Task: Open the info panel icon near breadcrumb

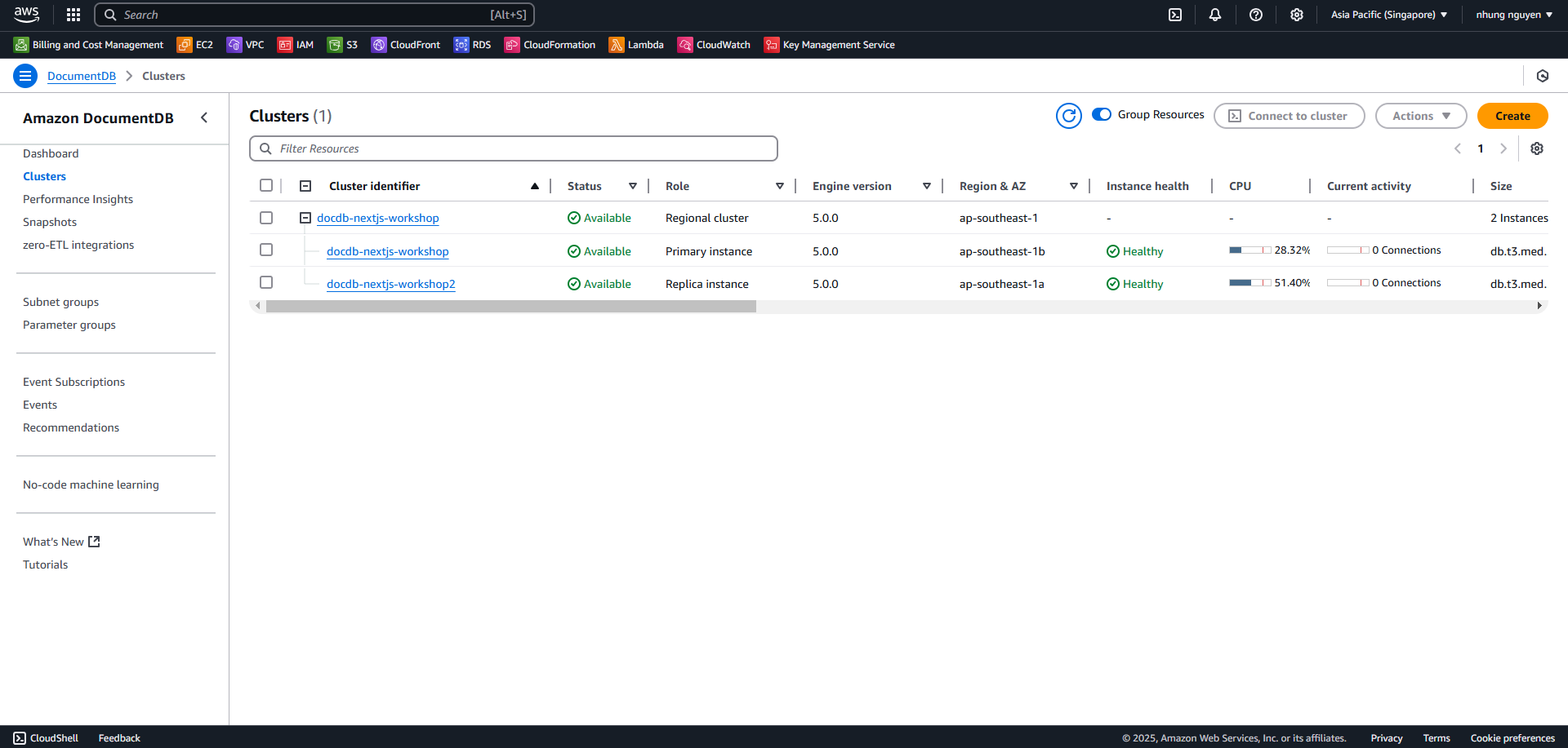Action: point(1543,76)
